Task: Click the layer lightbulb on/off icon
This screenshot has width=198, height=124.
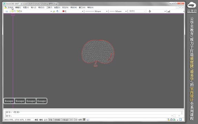Action: (10, 11)
